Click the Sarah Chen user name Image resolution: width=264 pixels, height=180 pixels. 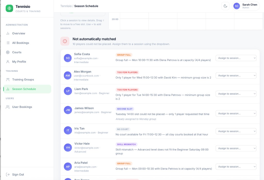tap(250, 5)
